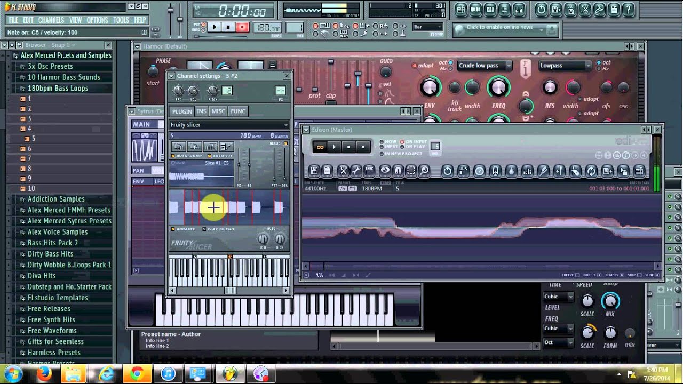Viewport: 683px width, 384px height.
Task: Click Edison's loop refresh arrows icon
Action: pos(591,171)
